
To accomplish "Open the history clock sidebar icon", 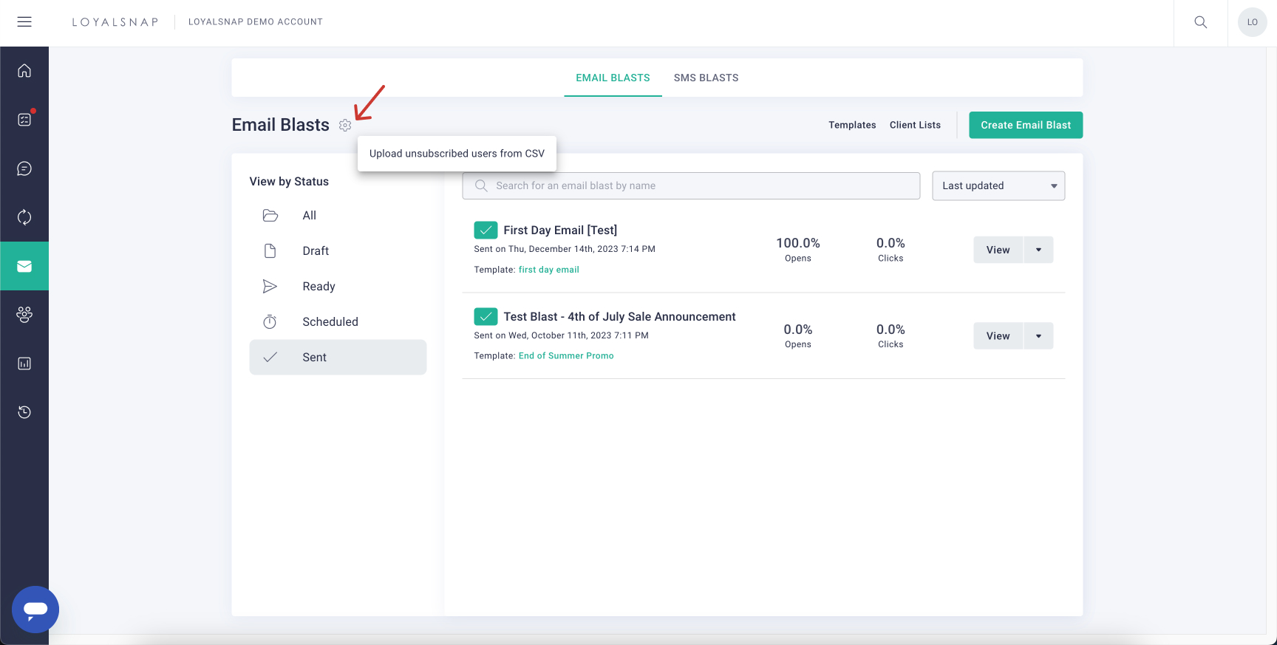I will [24, 412].
